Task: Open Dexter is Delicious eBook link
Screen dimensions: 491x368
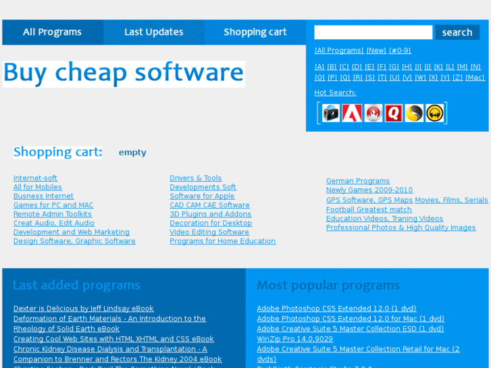Action: [x=84, y=309]
